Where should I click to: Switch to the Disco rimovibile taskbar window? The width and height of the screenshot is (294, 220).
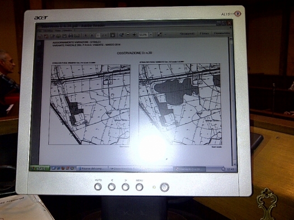[124, 169]
